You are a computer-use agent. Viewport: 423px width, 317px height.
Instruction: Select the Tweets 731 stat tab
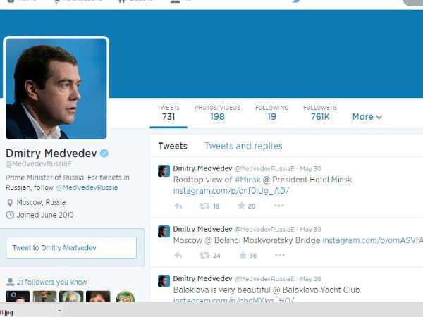click(x=168, y=113)
